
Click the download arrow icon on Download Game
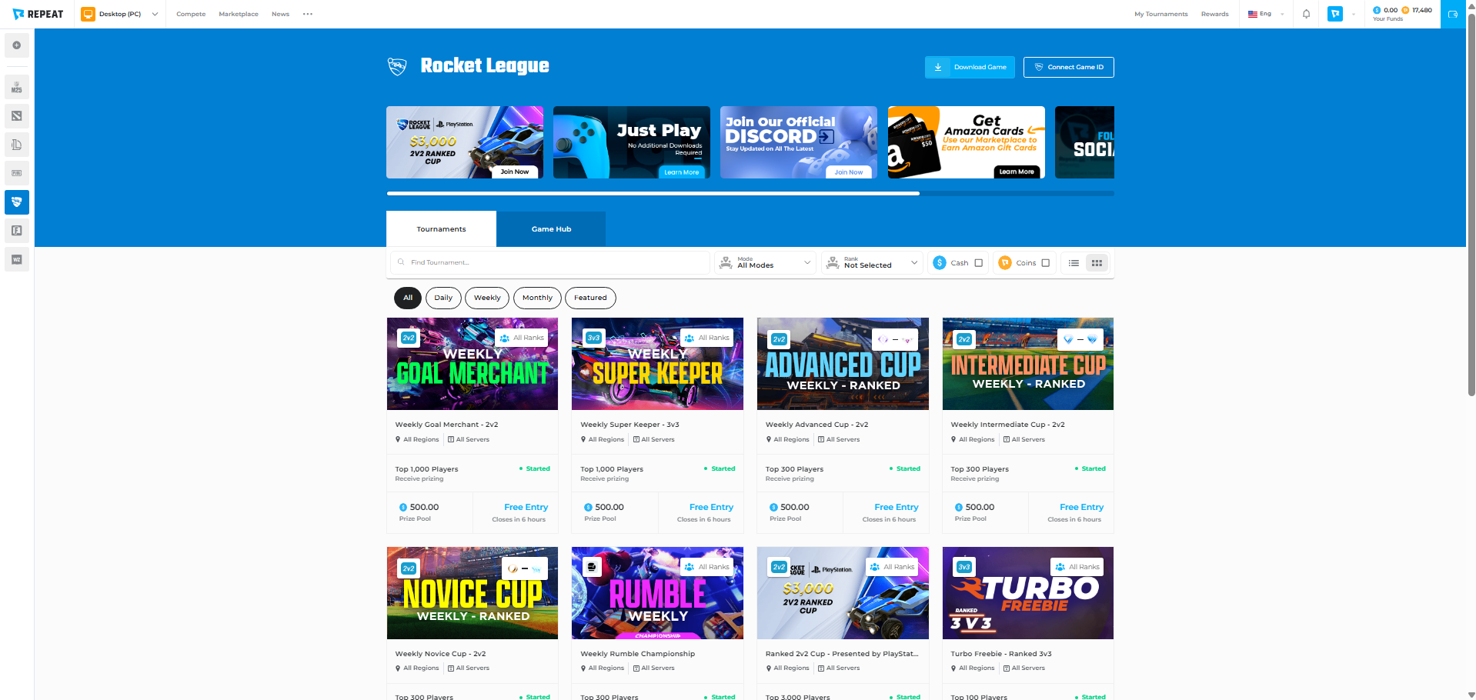click(938, 67)
